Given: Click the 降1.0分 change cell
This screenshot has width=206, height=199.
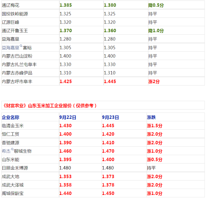Looking at the screenshot, I should [156, 31].
